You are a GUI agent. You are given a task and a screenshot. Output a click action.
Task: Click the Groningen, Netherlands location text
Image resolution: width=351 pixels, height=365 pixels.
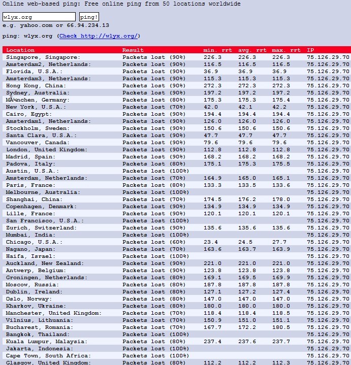coord(47,278)
